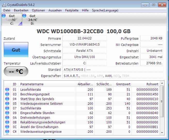Viewport: 169px width, 140px height.
Task: Select the Eingeschaltete Stunden parameter name
Action: 37,113
